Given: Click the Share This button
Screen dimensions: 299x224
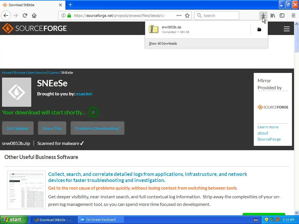Looking at the screenshot, I should click(52, 128).
